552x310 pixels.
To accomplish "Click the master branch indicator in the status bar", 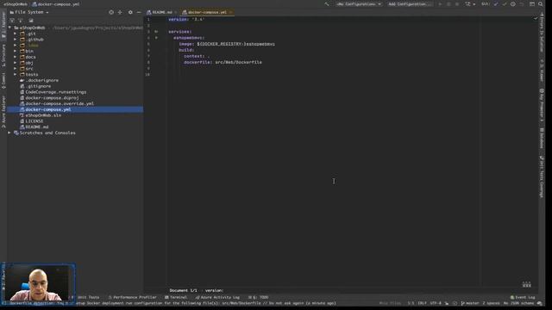I will click(x=470, y=303).
